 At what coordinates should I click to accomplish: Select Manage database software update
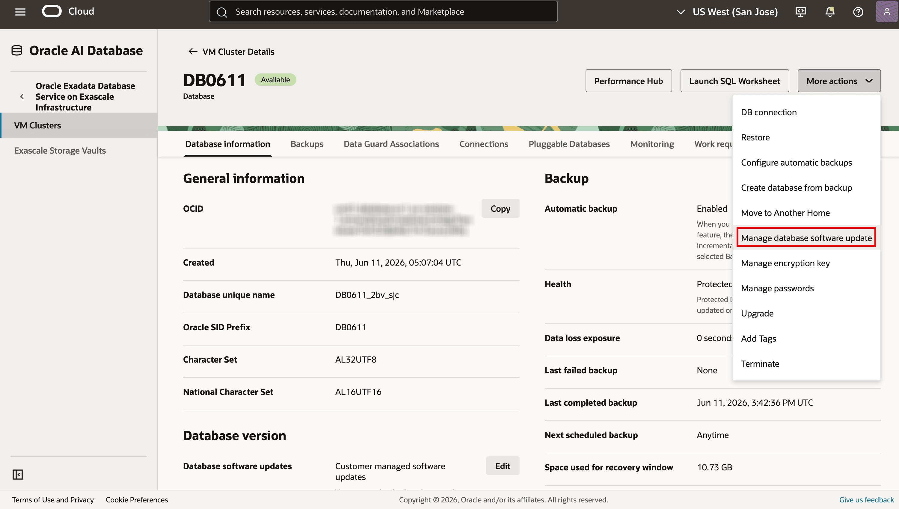(x=806, y=238)
